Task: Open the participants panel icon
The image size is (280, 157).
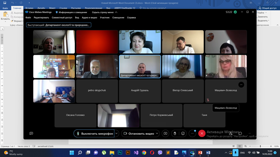Action: pos(231,134)
